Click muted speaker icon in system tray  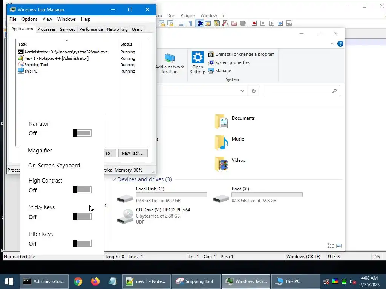click(x=353, y=281)
